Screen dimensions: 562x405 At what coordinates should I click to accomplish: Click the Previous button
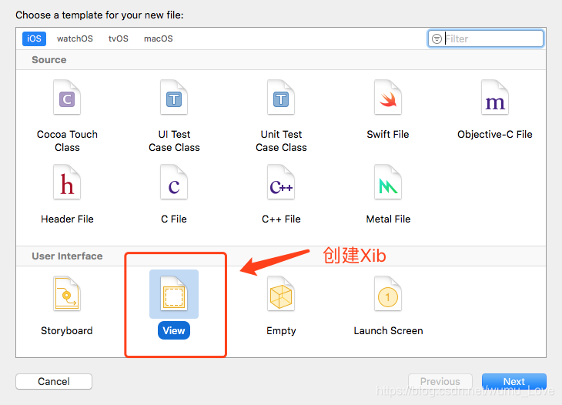tap(440, 381)
